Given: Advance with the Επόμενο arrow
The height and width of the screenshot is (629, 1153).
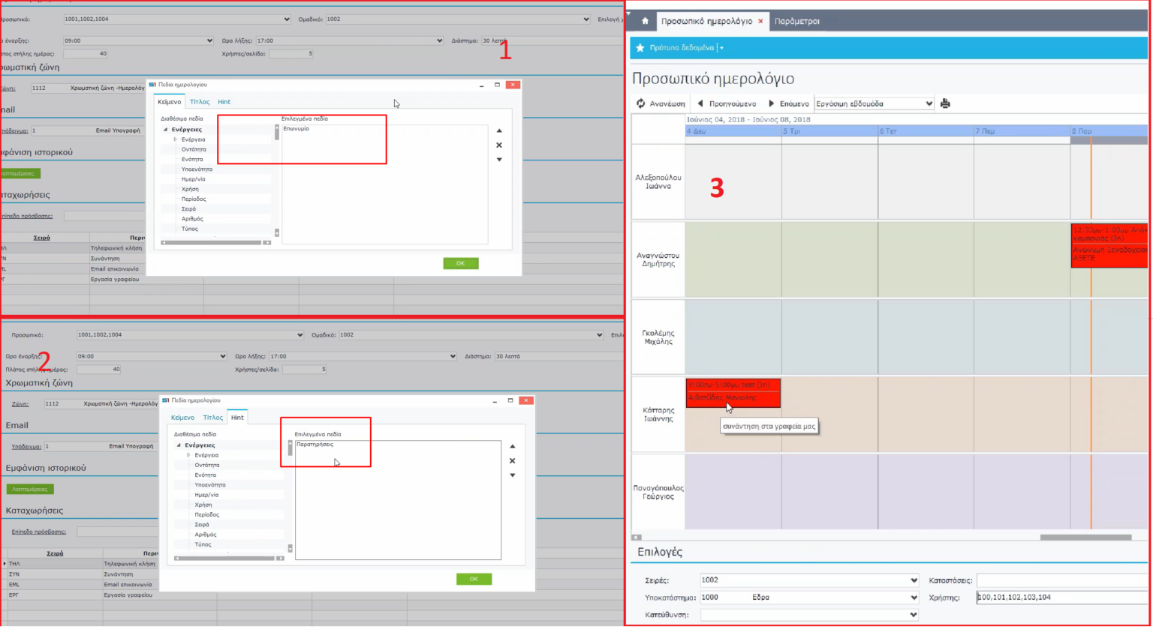Looking at the screenshot, I should click(788, 103).
